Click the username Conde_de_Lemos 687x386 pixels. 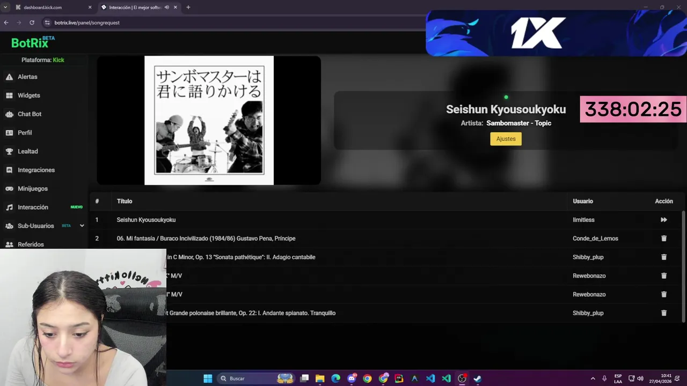595,239
